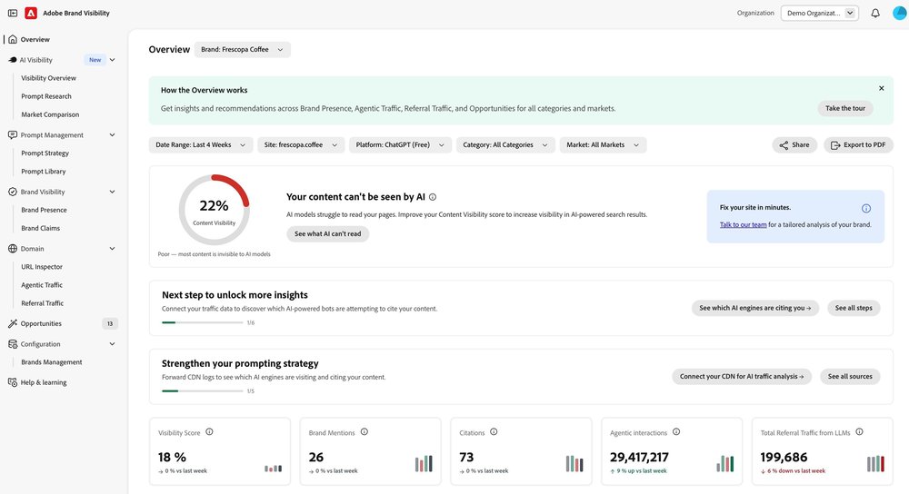This screenshot has width=909, height=494.
Task: View Agentic Traffic page
Action: click(42, 285)
